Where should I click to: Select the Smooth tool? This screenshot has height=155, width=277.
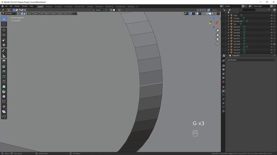[x=4, y=96]
